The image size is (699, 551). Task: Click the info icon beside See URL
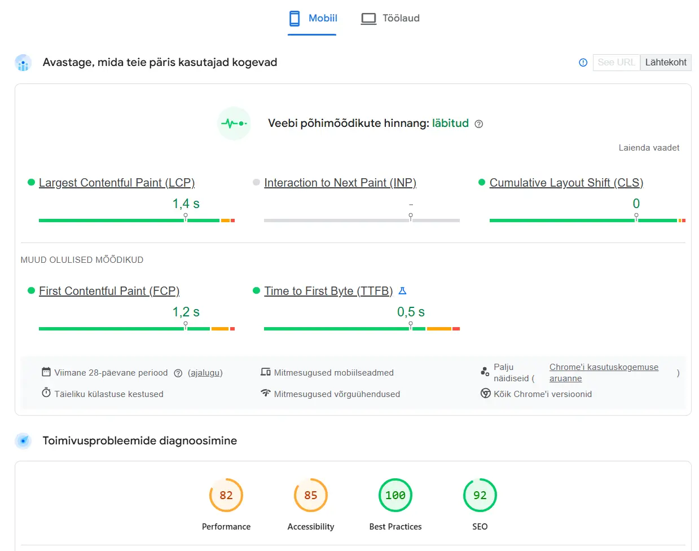point(583,63)
